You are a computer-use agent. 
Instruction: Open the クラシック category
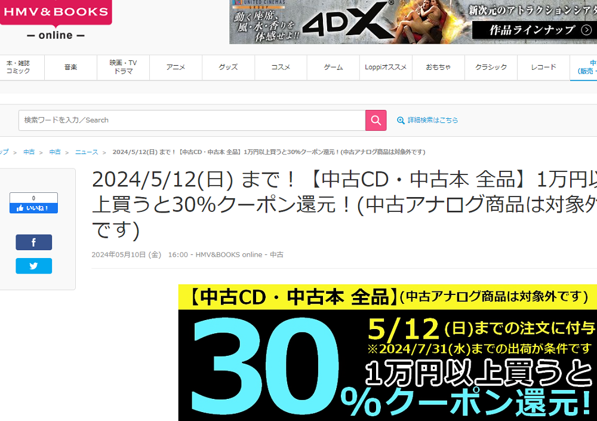tap(491, 67)
